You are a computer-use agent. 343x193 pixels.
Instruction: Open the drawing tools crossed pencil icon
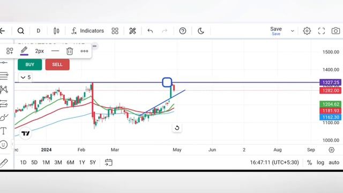click(132, 31)
